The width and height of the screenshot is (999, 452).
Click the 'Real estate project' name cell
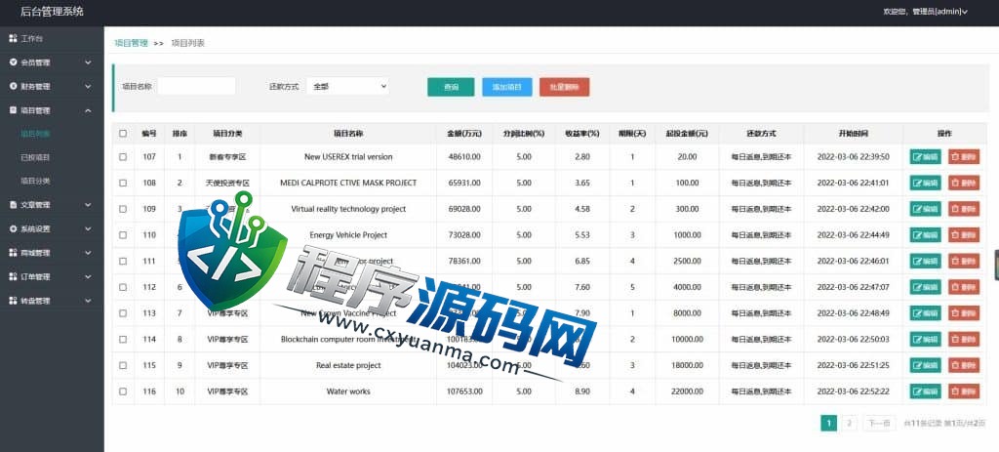[348, 365]
